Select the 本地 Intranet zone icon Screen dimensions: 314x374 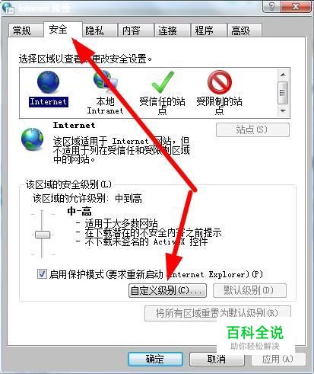(x=105, y=82)
